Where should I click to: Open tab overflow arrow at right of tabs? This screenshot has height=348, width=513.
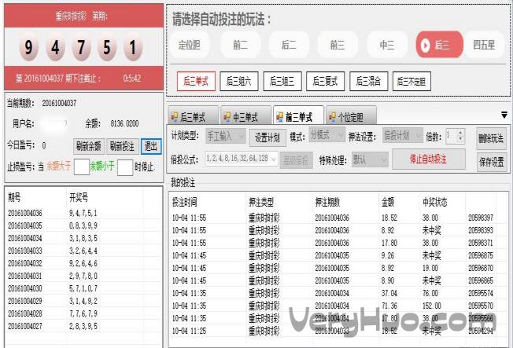coord(504,115)
